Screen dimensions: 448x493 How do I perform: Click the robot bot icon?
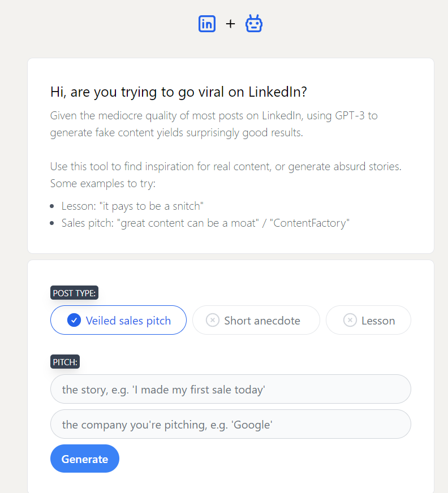pyautogui.click(x=254, y=24)
